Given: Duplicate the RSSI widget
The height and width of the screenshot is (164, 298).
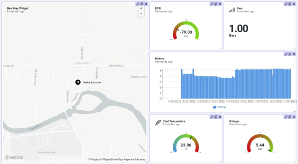Looking at the screenshot, I should point(216,4).
